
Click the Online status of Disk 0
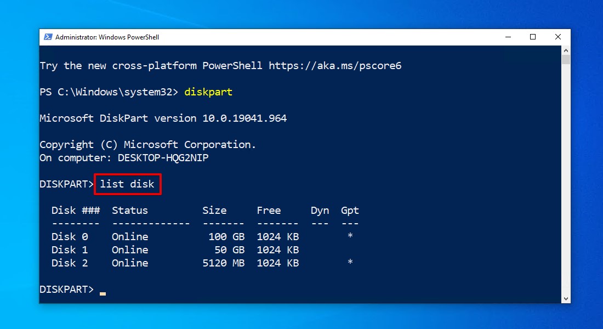coord(130,237)
